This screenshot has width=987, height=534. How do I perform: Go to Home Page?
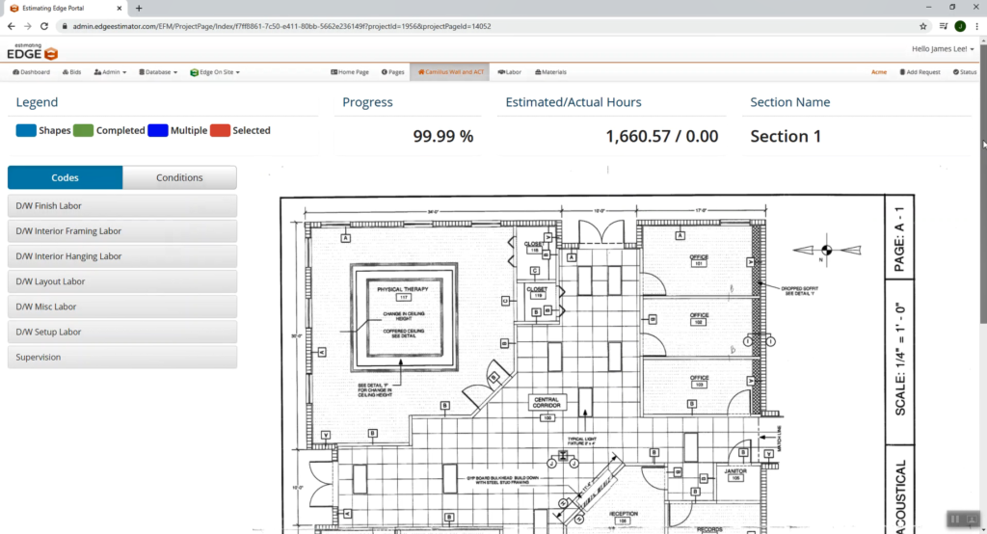(350, 71)
